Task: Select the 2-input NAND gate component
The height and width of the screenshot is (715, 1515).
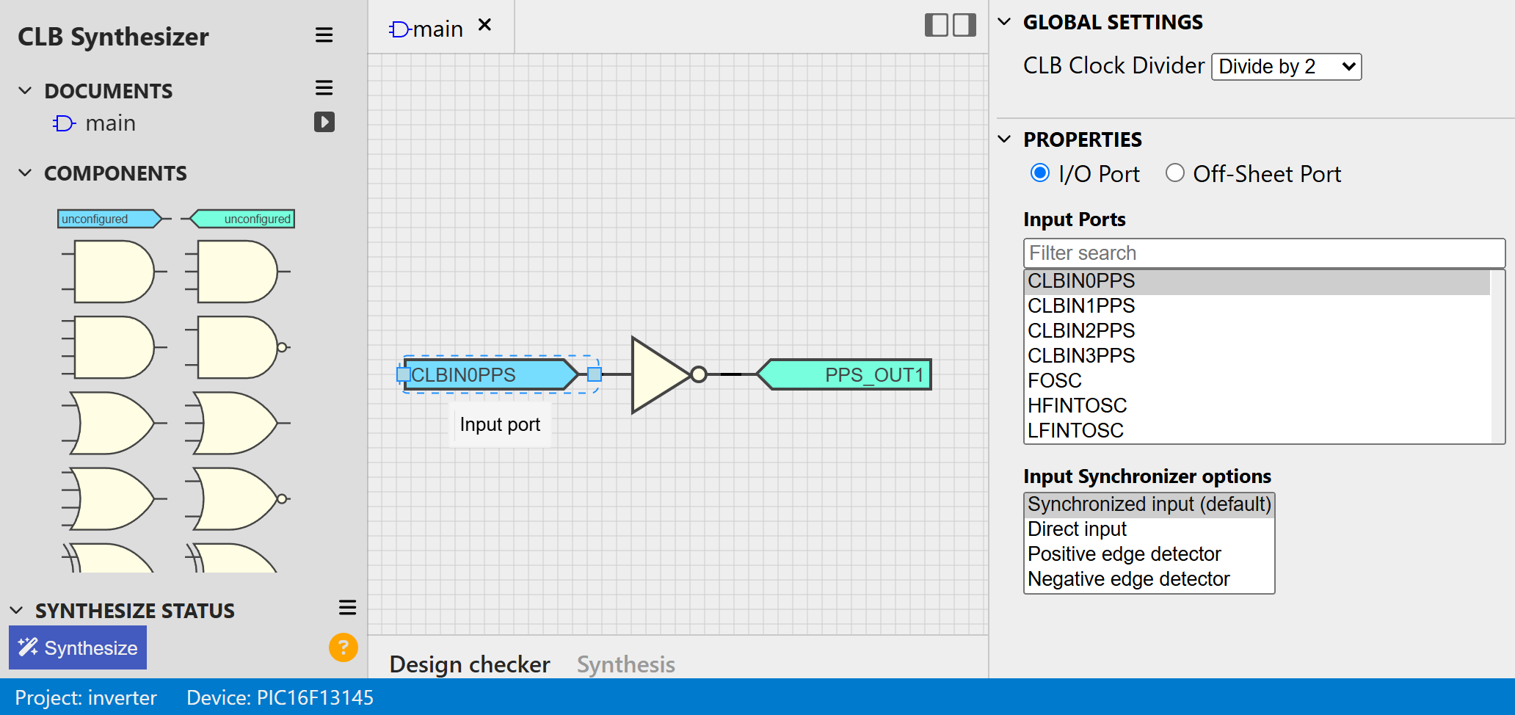Action: [x=238, y=347]
